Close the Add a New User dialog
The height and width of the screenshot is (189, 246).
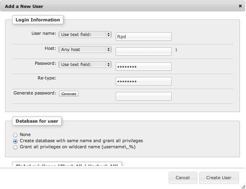[240, 6]
